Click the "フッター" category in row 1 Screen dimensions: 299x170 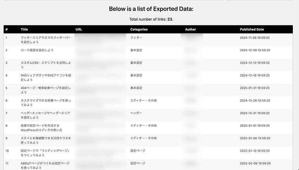136,38
